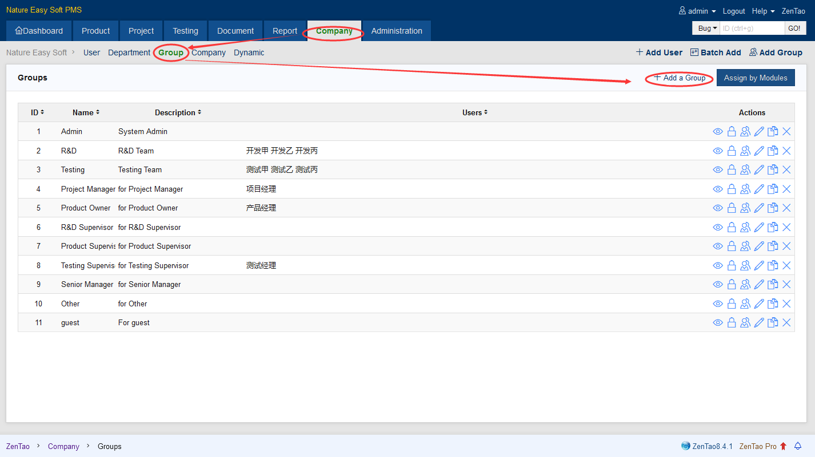The height and width of the screenshot is (457, 815).
Task: Open the privilege lock icon for R&D group
Action: (732, 151)
